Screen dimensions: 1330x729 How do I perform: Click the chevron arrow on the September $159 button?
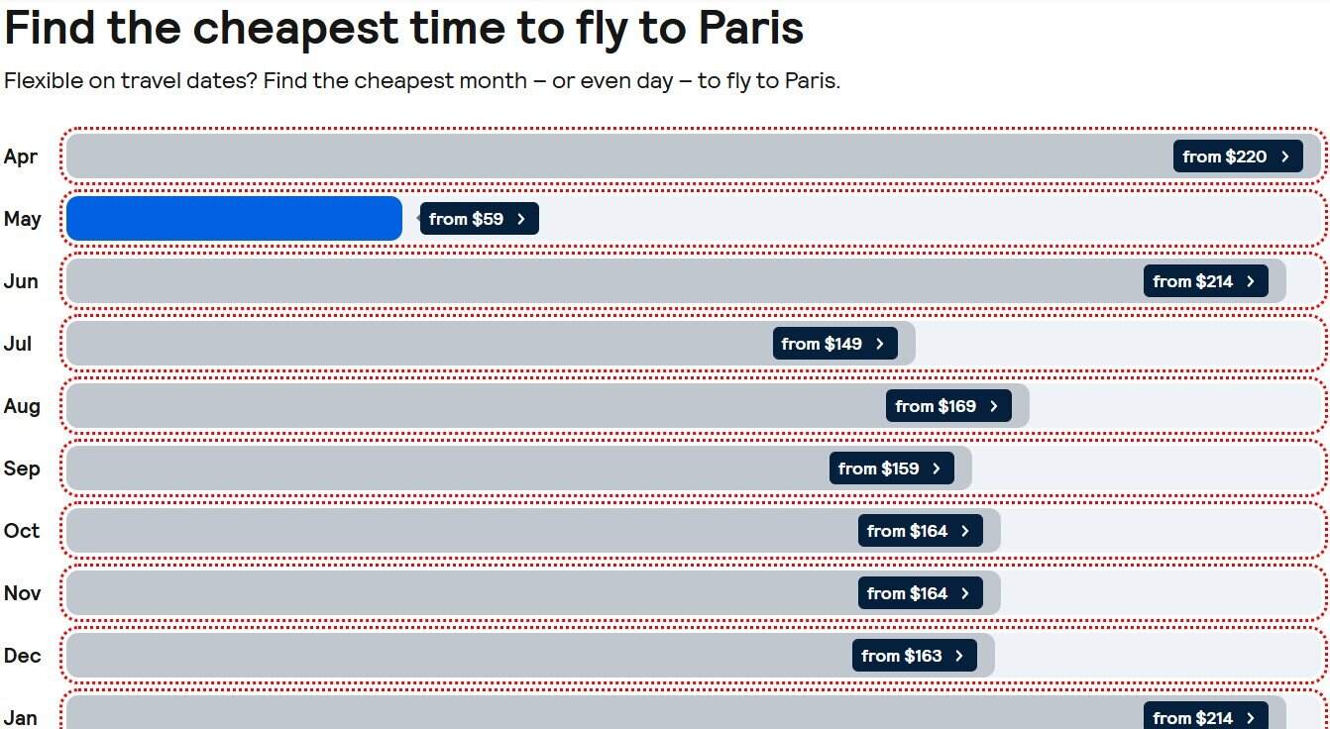pos(936,468)
